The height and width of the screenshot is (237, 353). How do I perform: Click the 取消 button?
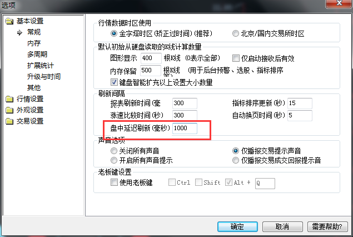(282, 226)
